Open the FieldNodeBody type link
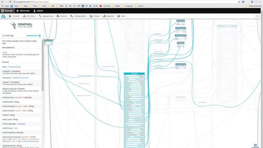 [x=14, y=67]
